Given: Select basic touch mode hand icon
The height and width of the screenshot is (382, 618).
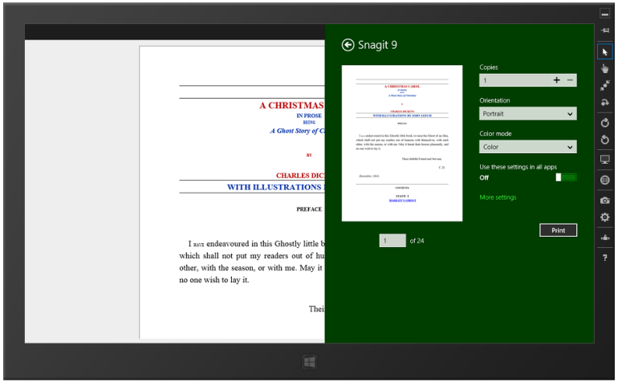Looking at the screenshot, I should (604, 68).
